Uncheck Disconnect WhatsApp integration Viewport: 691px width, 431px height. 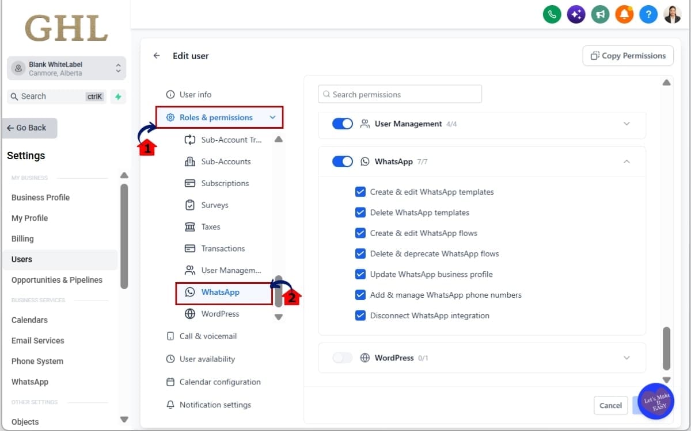[360, 315]
